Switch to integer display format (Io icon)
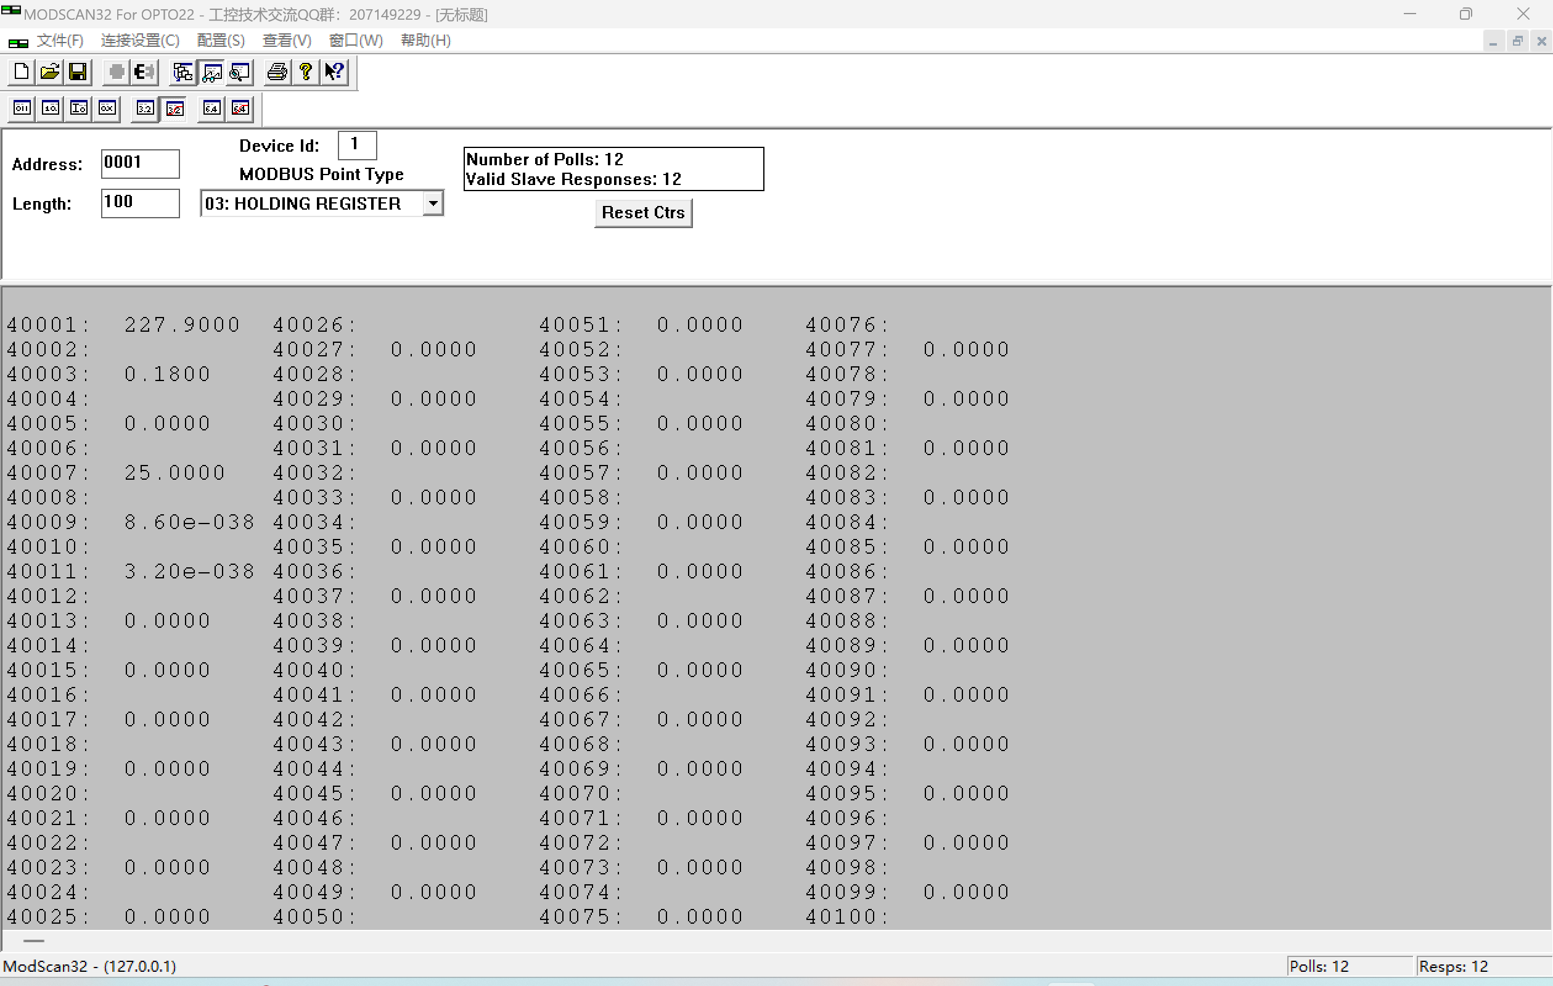Screen dimensions: 1553x986 [x=79, y=109]
